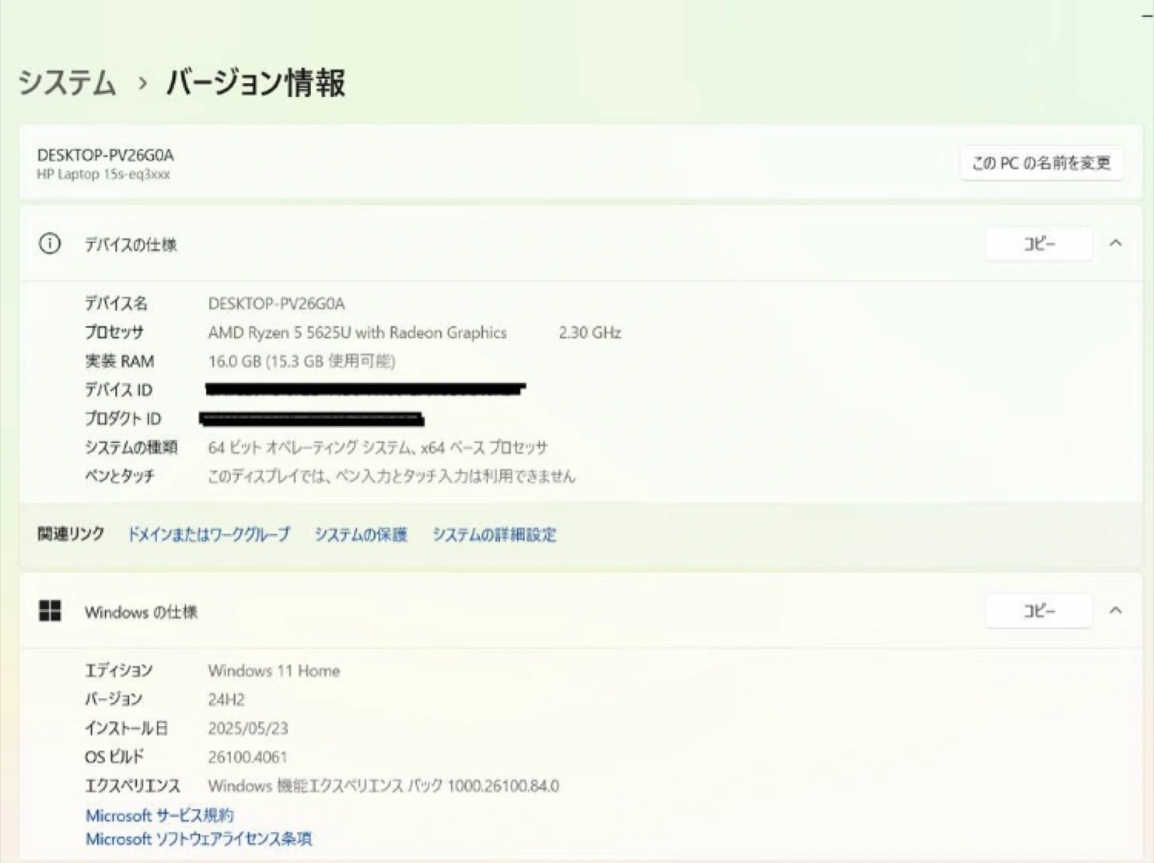Image resolution: width=1154 pixels, height=863 pixels.
Task: Select Windows 11 Home edition value
Action: tap(274, 671)
